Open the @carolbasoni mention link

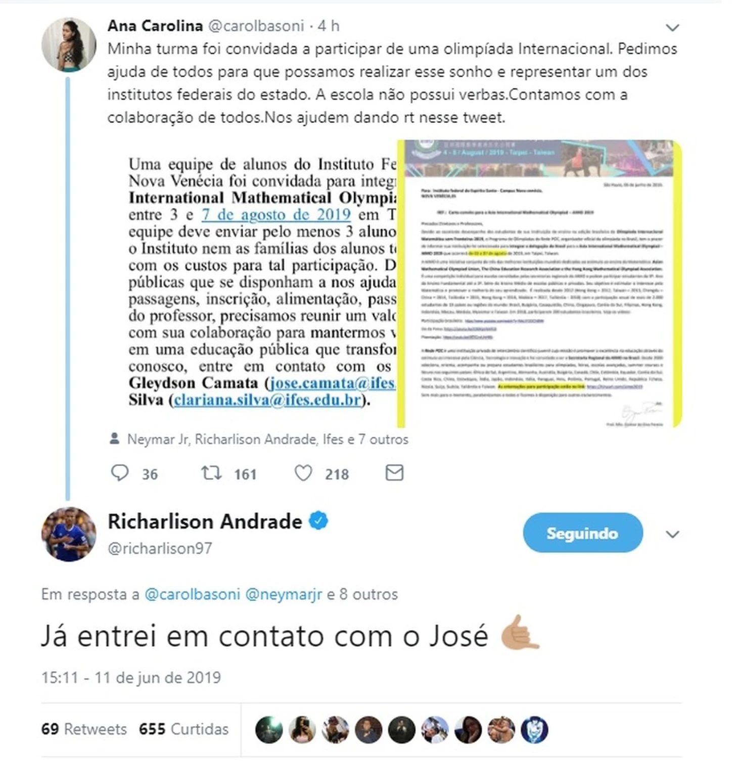click(x=192, y=594)
